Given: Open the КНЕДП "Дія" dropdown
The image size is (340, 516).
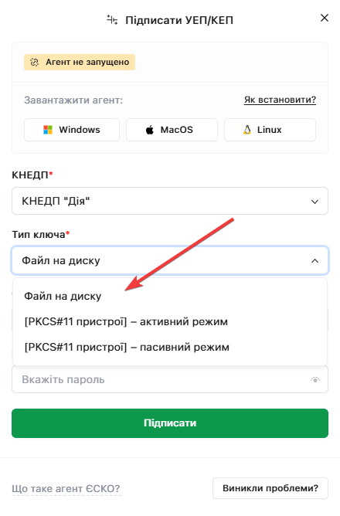Looking at the screenshot, I should tap(170, 201).
